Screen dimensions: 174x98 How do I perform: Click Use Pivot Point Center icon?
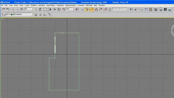77,9
